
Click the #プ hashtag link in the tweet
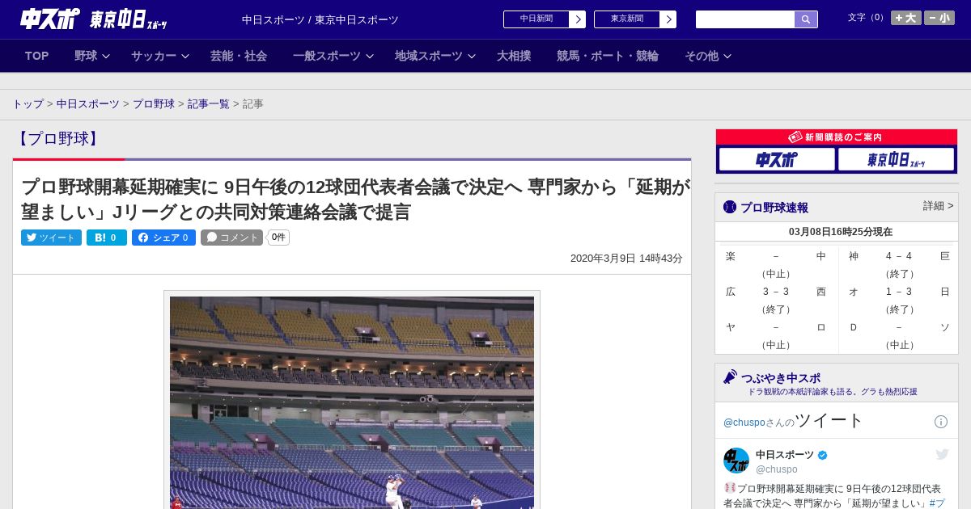click(x=937, y=503)
